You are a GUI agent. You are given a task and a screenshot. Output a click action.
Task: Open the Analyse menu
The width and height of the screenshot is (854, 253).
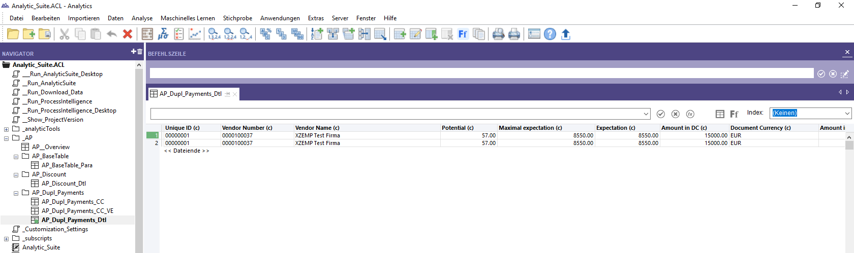142,18
